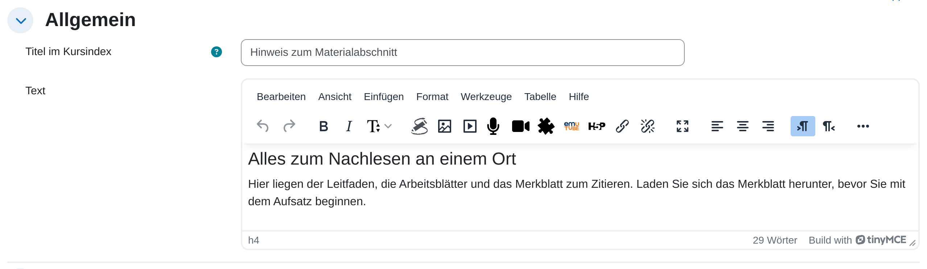This screenshot has width=927, height=269.
Task: Align text left
Action: (717, 126)
